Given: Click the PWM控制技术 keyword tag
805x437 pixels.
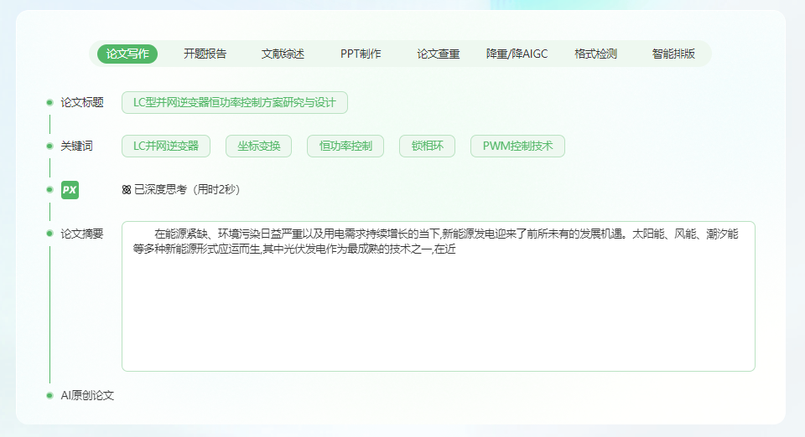Looking at the screenshot, I should click(x=517, y=146).
